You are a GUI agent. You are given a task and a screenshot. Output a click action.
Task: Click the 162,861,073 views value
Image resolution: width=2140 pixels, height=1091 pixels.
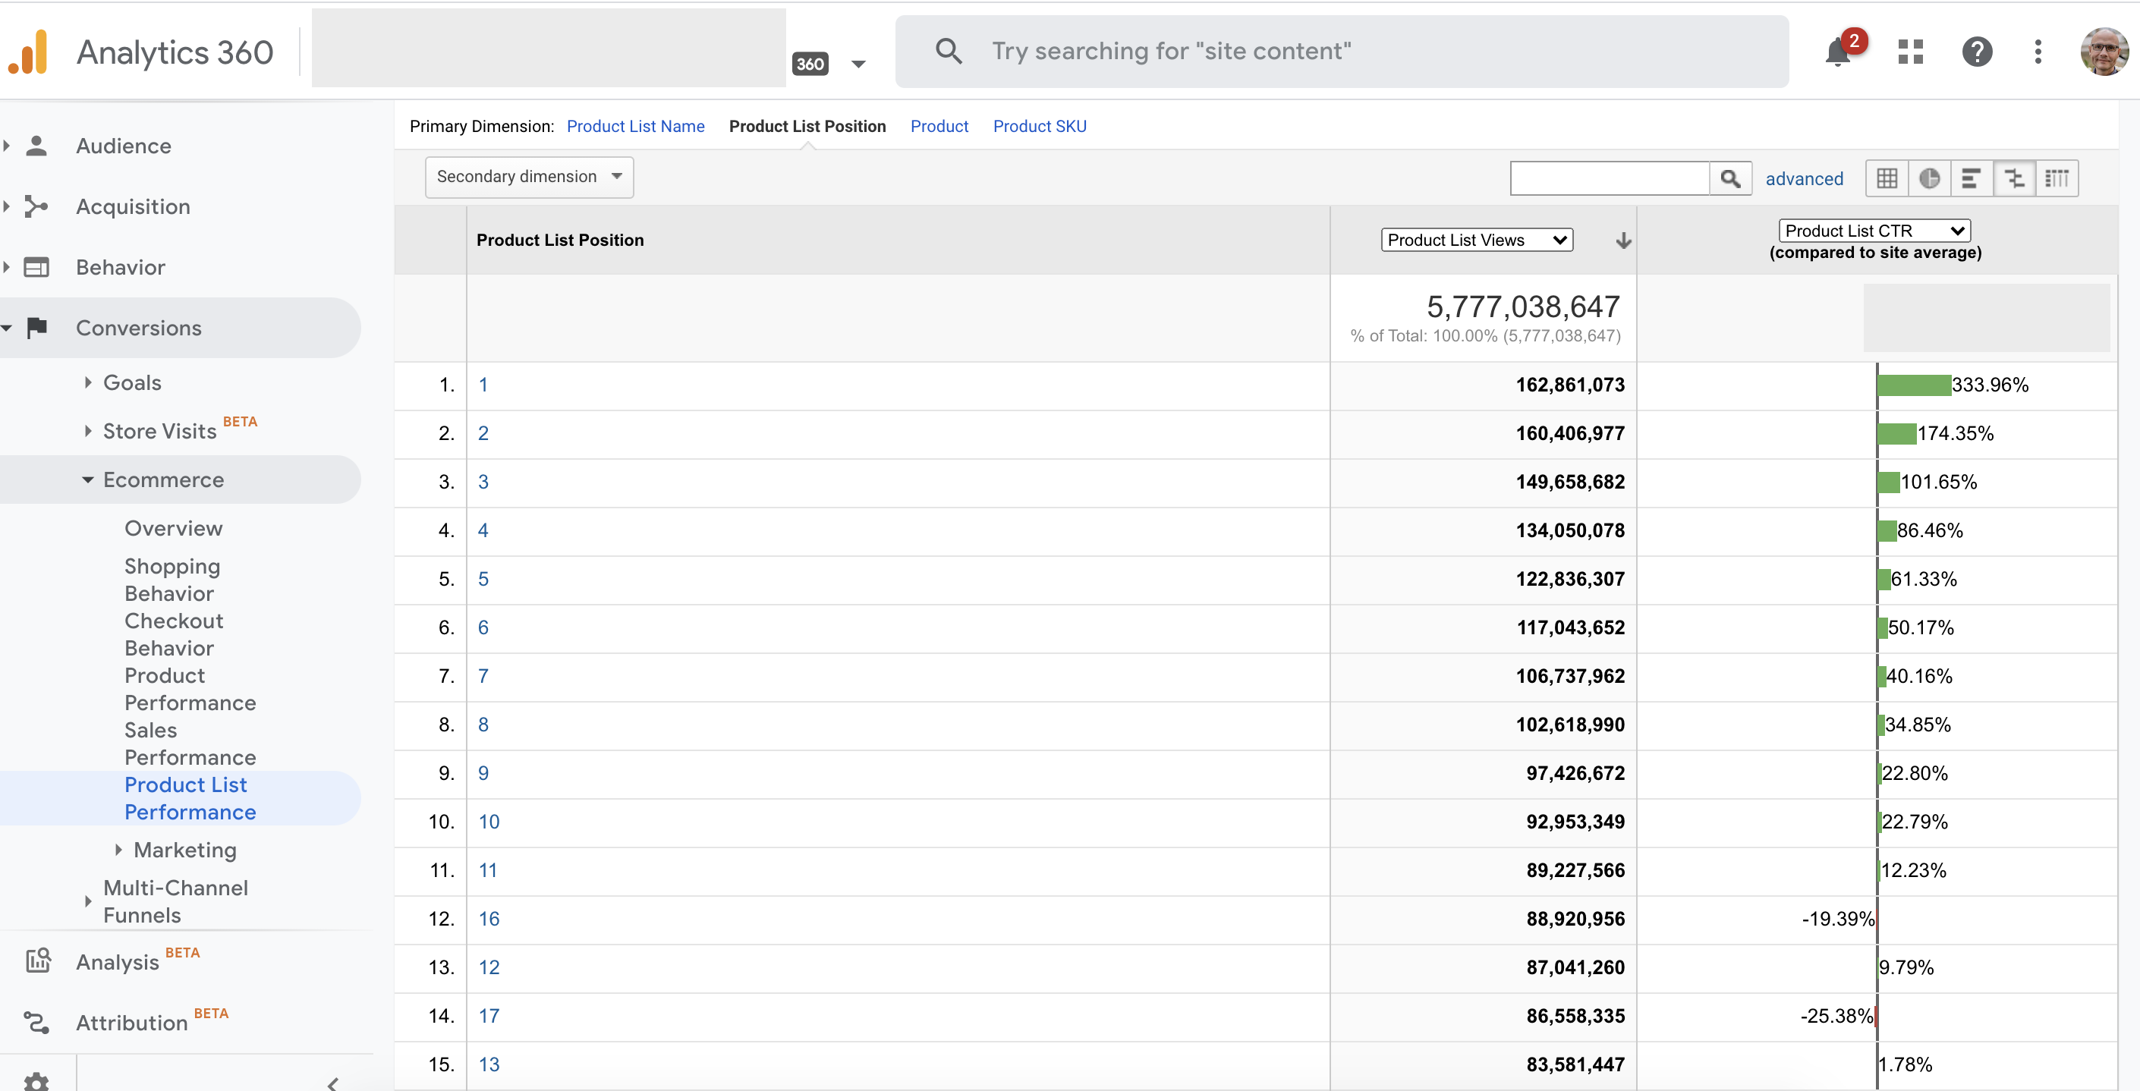[1570, 385]
